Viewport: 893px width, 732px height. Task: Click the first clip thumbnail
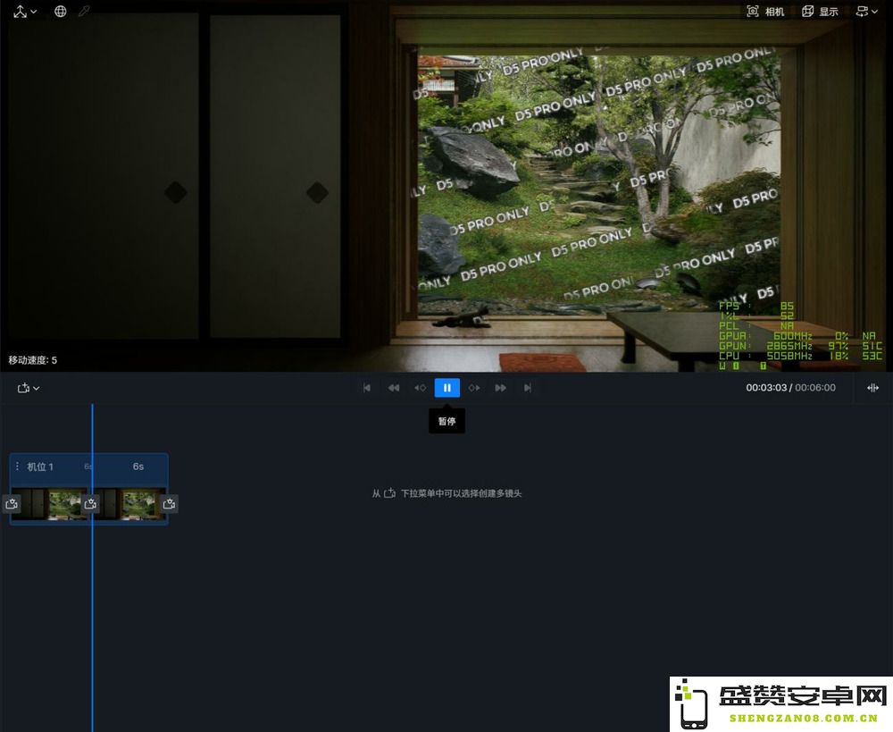49,504
